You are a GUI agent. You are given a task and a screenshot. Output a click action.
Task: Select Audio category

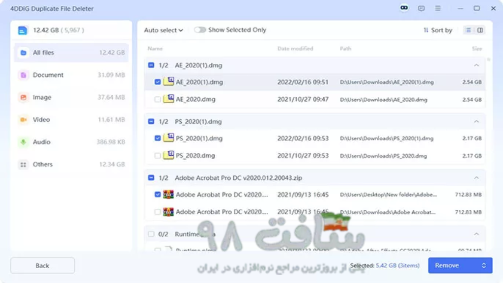[71, 142]
